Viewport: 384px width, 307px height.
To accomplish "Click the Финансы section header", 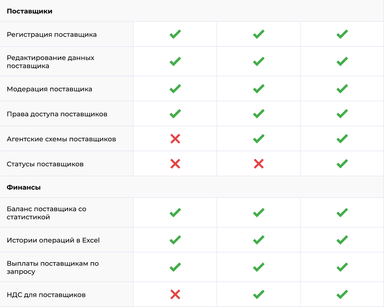I will (x=23, y=187).
